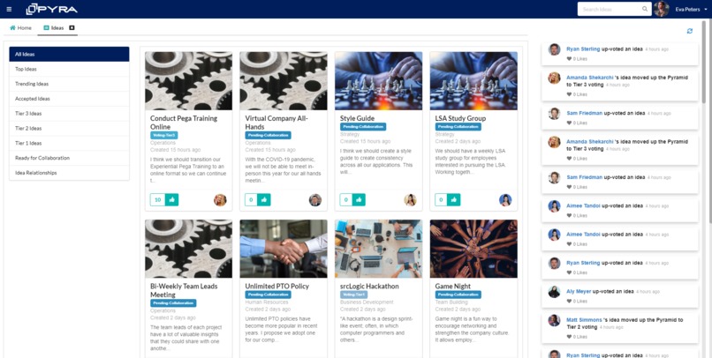This screenshot has height=358, width=712.
Task: Like Aly Meyer's up-voted activity
Action: [x=570, y=302]
